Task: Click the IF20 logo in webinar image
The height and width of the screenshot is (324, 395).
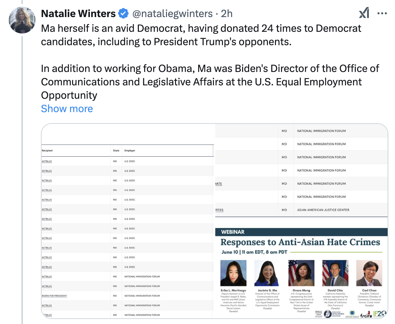Action: pyautogui.click(x=380, y=314)
